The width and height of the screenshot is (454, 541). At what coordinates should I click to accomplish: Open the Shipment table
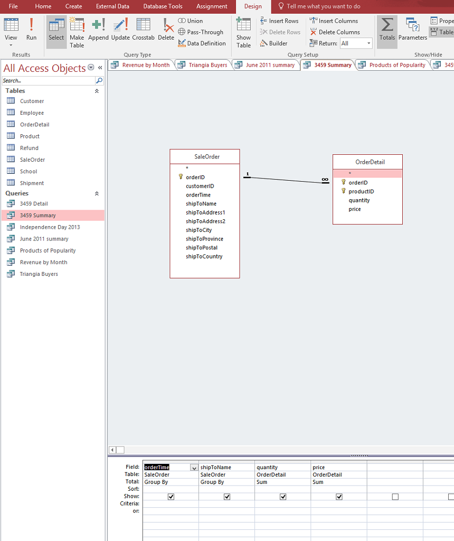point(32,183)
